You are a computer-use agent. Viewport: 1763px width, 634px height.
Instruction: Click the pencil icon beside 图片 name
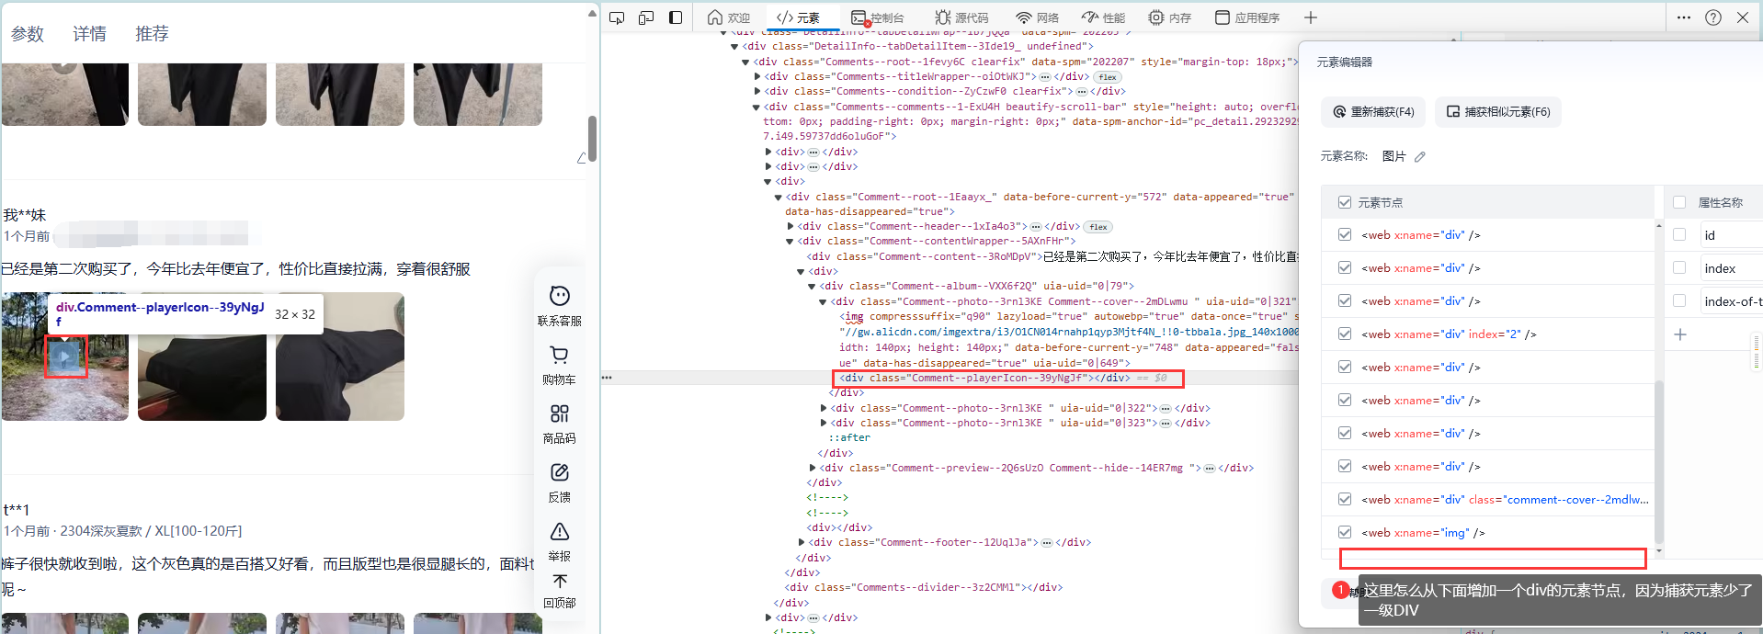click(x=1420, y=157)
